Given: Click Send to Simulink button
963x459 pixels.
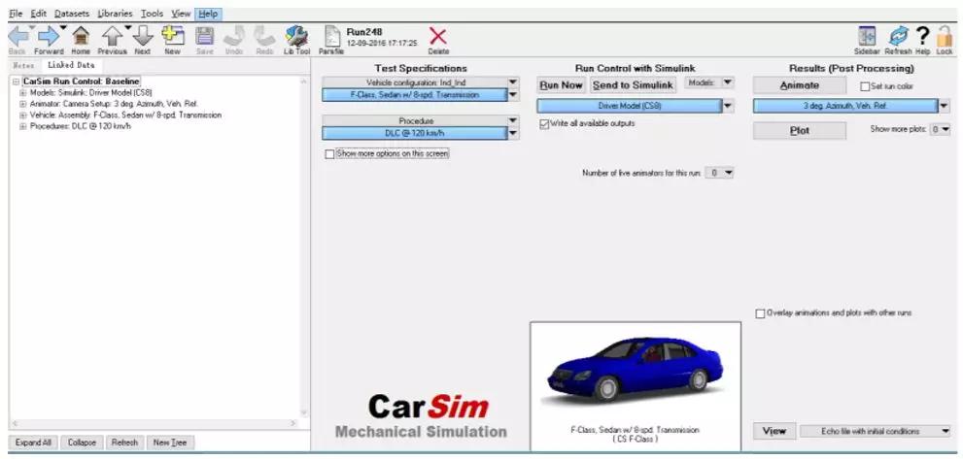Looking at the screenshot, I should pos(634,85).
